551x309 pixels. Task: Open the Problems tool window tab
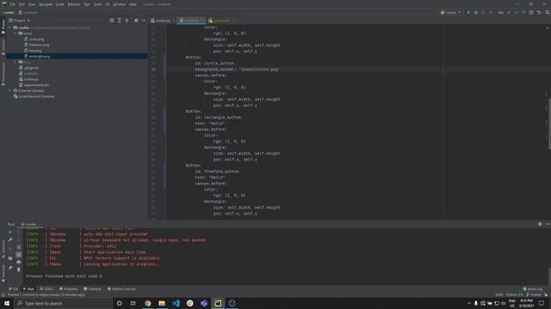click(68, 288)
